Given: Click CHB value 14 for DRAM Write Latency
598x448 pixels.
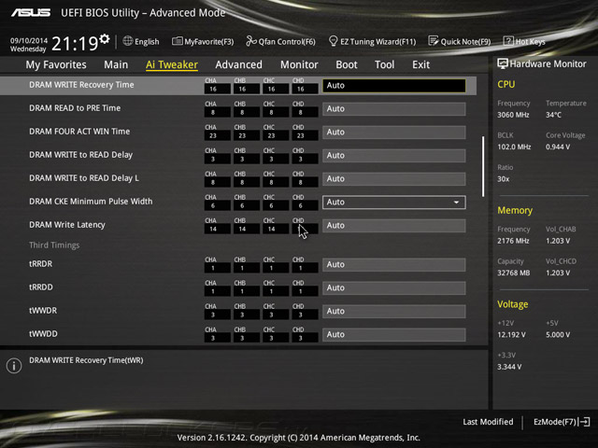Looking at the screenshot, I should 247,229.
